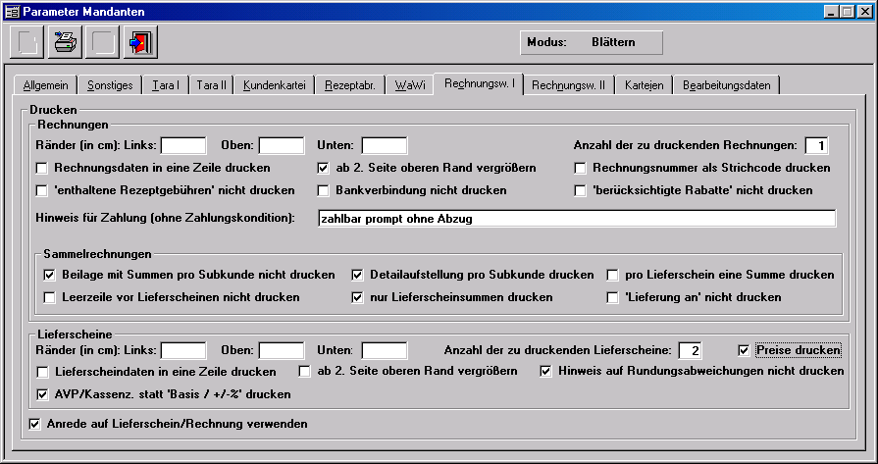The image size is (878, 464).
Task: Select the Tara I tab
Action: (x=166, y=85)
